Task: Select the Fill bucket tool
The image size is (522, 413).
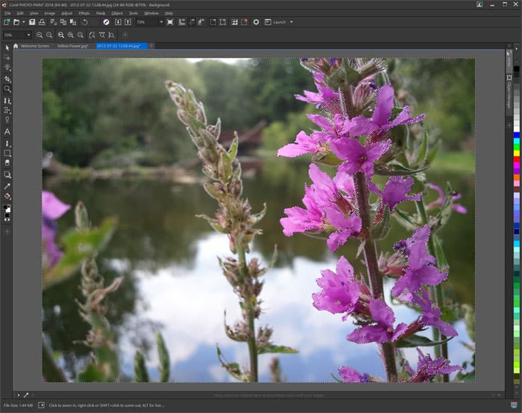Action: pyautogui.click(x=7, y=197)
